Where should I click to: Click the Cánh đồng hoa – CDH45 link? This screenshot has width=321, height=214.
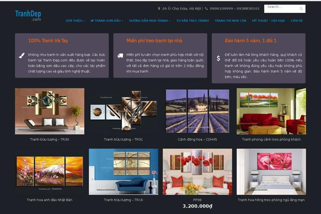(x=197, y=140)
